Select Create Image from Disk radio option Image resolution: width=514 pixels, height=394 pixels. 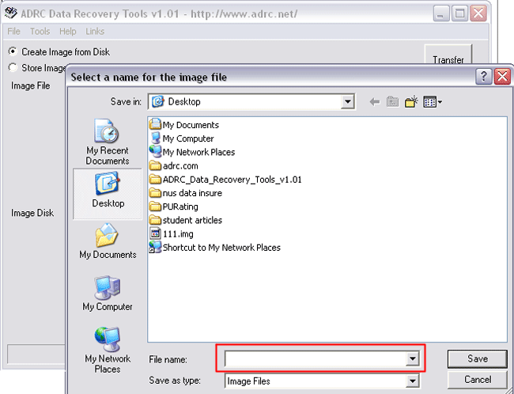pyautogui.click(x=13, y=52)
